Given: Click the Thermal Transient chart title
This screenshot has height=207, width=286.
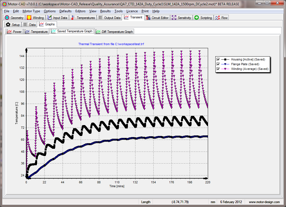Looking at the screenshot, I should tap(111, 44).
